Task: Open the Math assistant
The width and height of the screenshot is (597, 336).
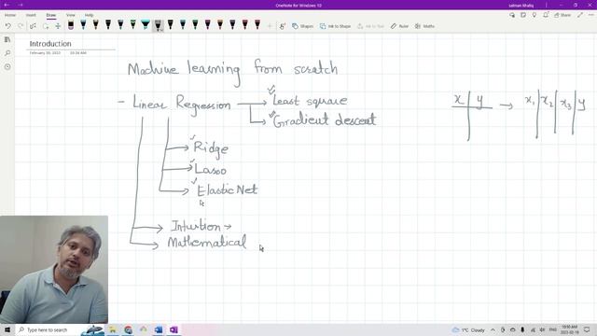Action: coord(424,26)
